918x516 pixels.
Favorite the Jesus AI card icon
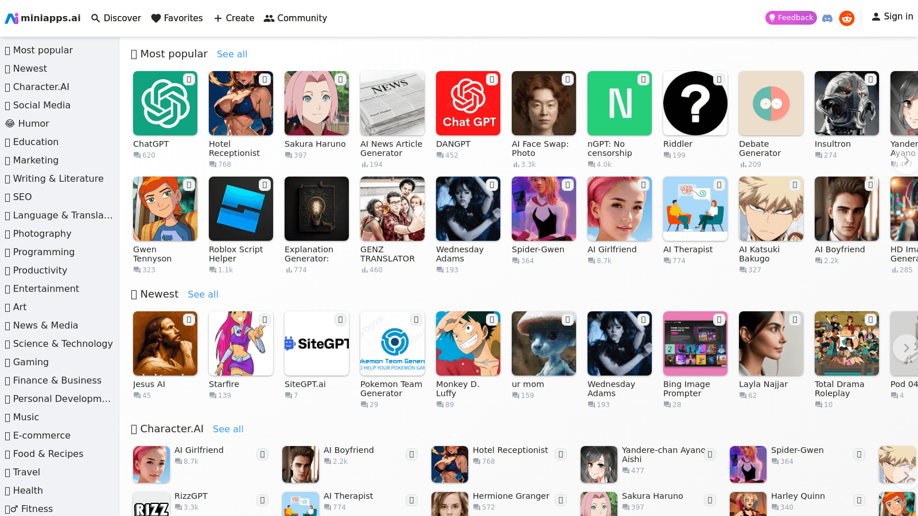[x=189, y=320]
